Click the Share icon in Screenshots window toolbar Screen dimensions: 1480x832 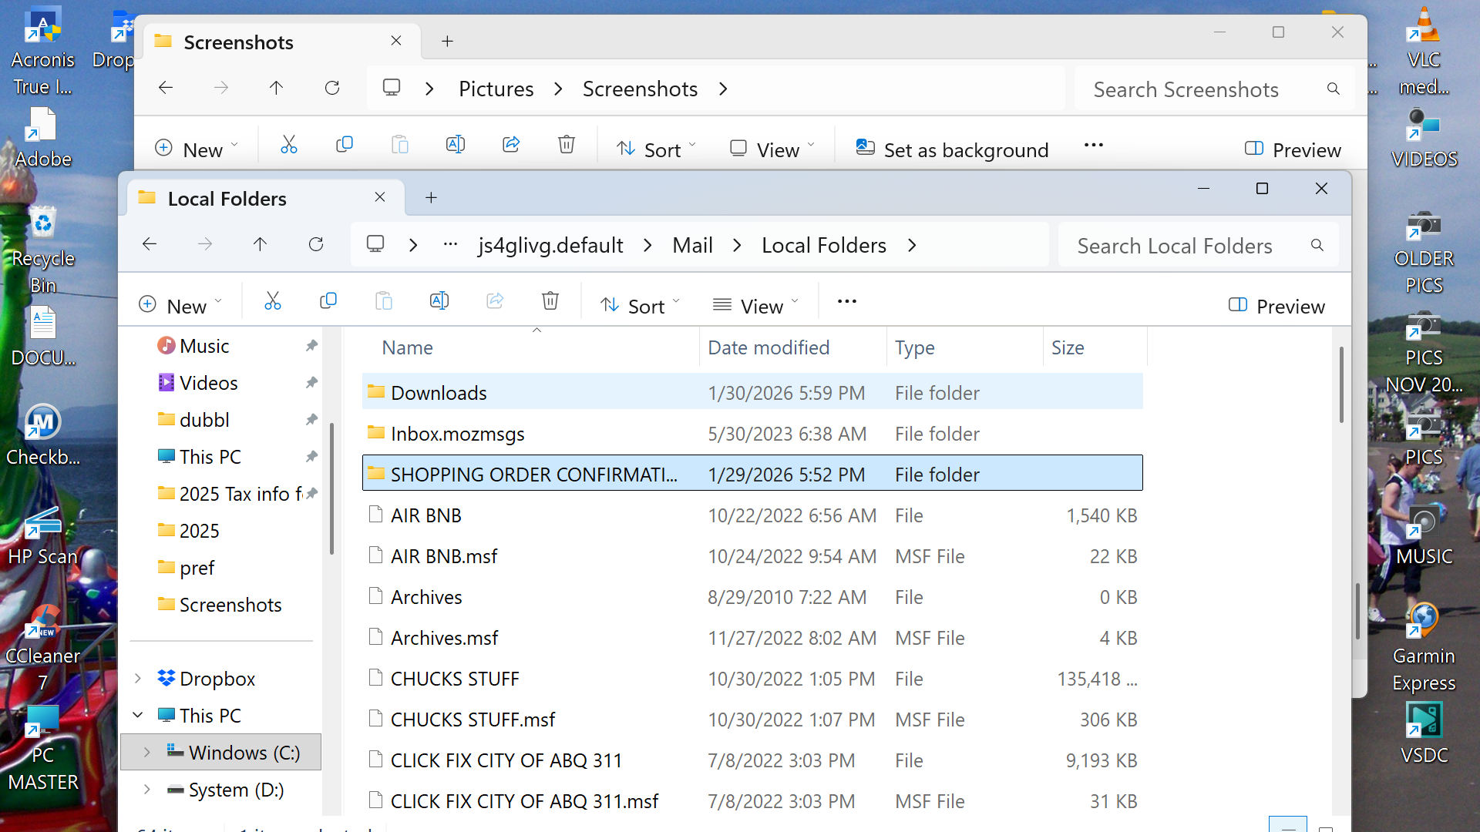click(x=511, y=145)
